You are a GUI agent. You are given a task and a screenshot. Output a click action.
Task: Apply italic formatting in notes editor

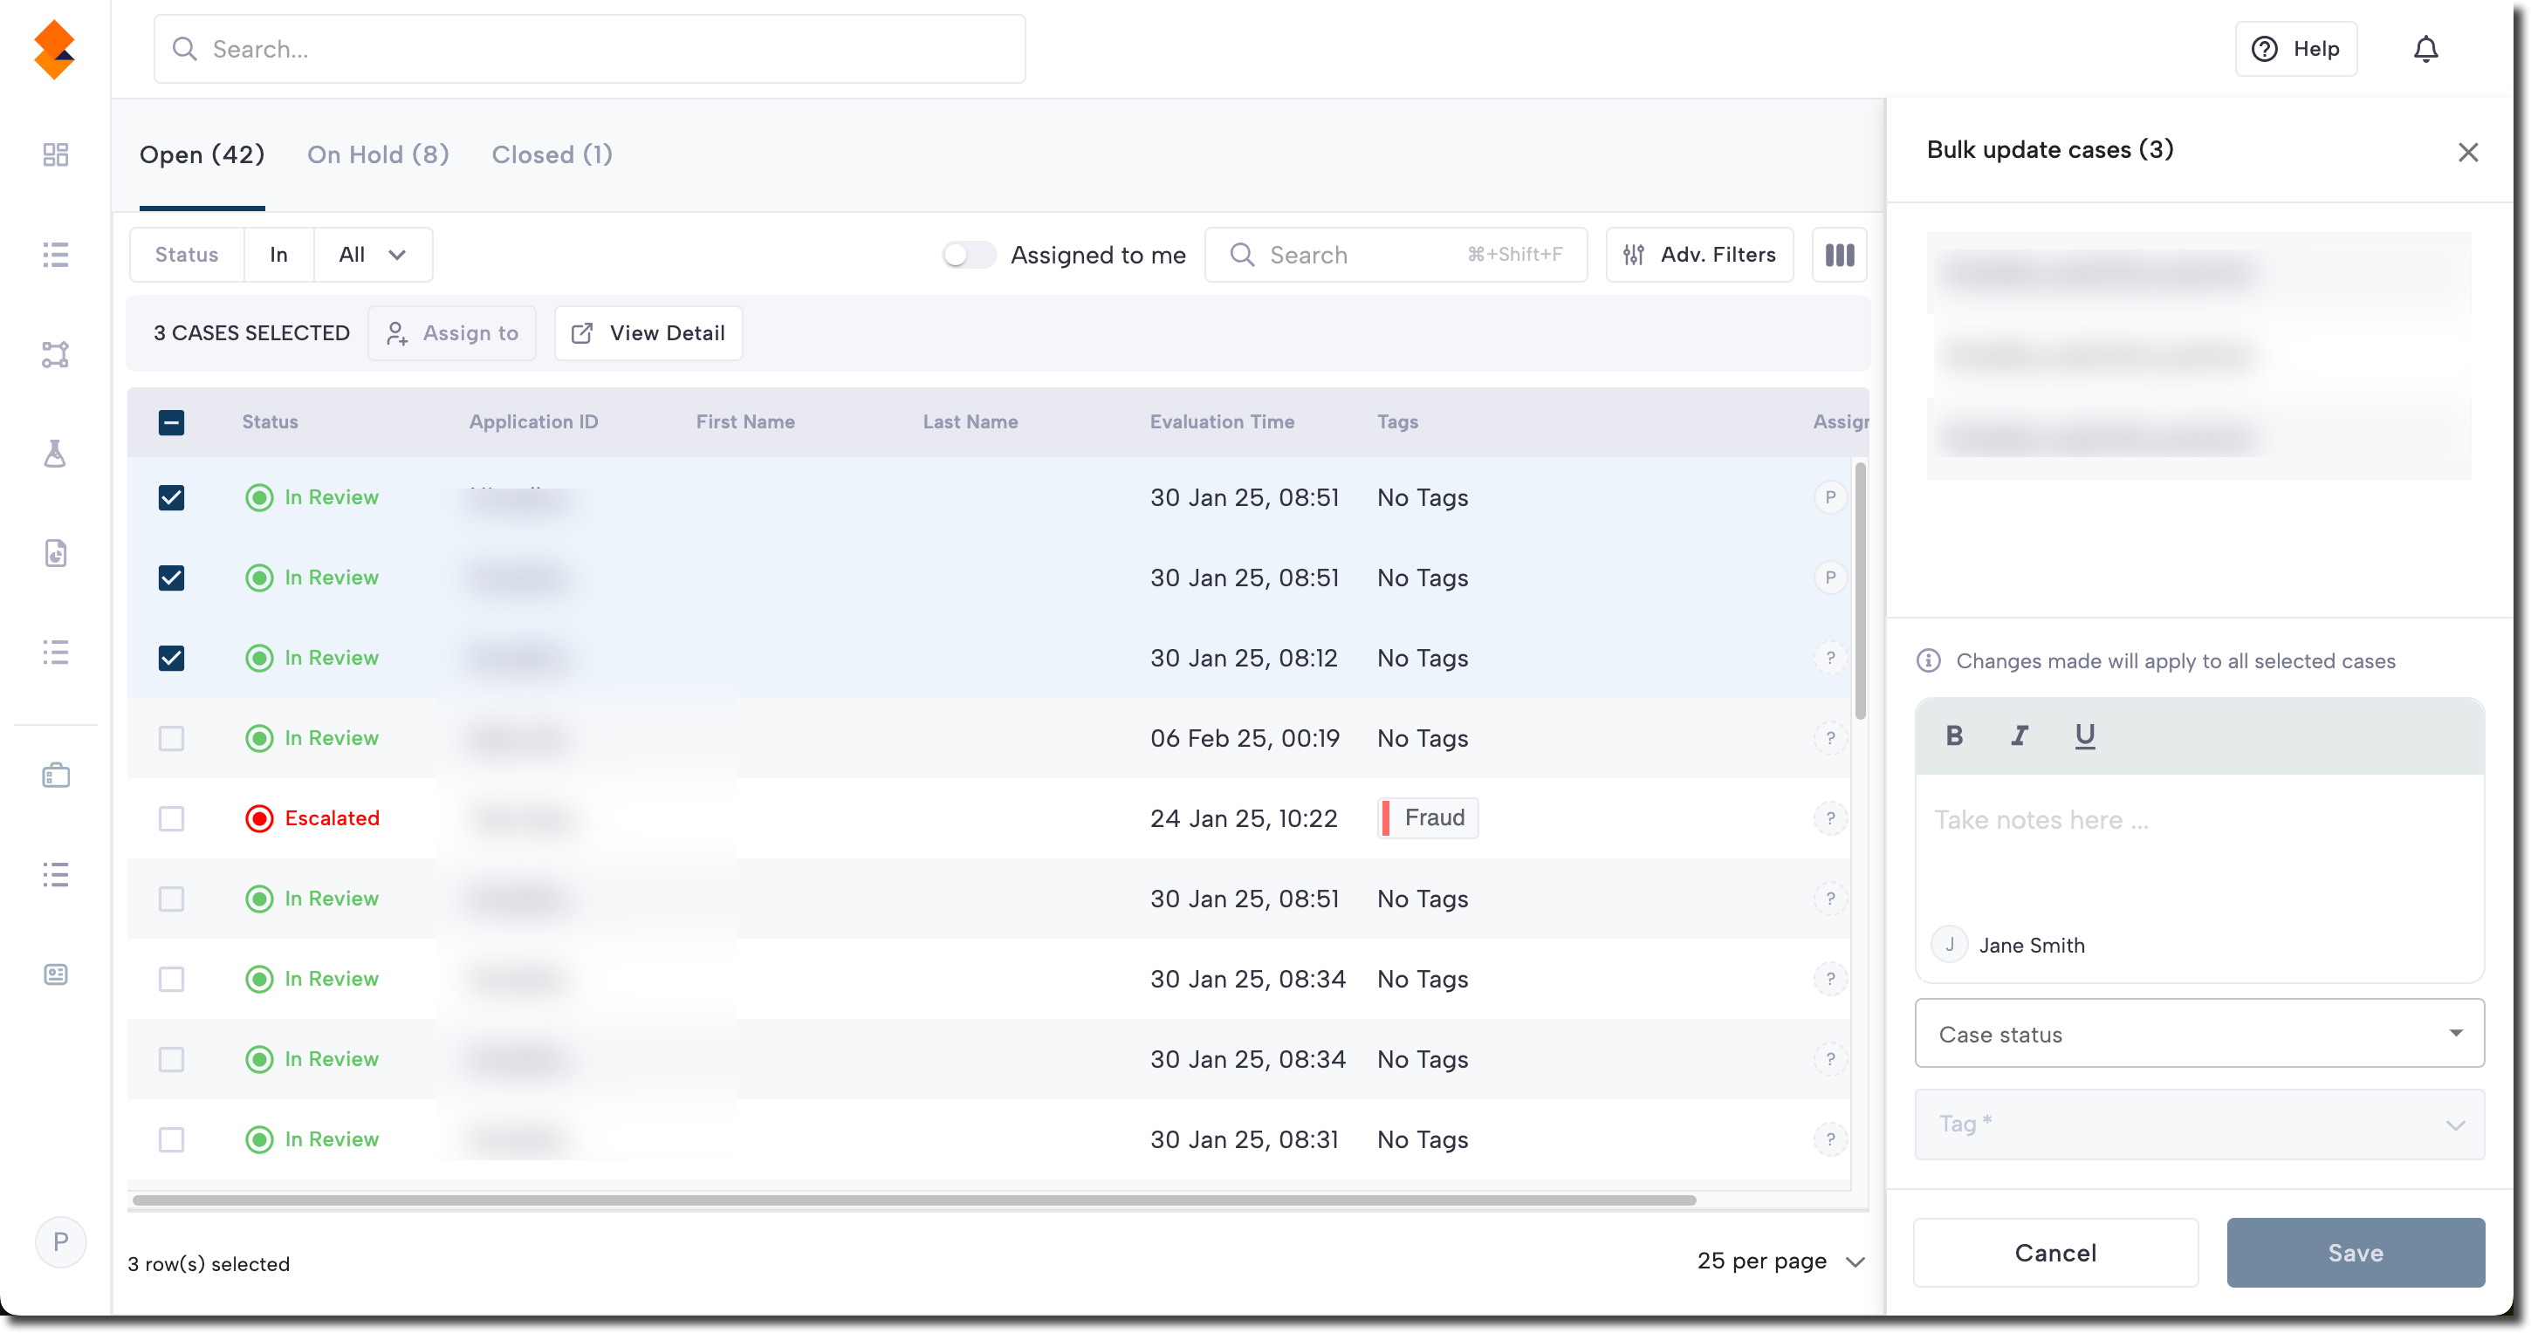[2019, 735]
